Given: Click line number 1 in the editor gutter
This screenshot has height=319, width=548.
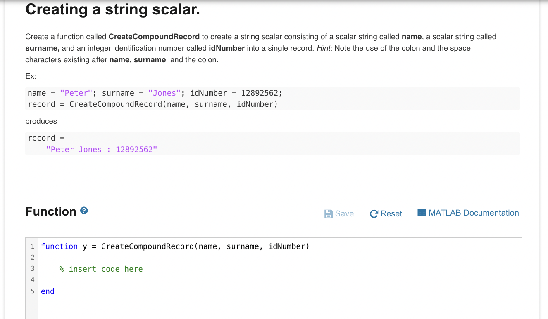Looking at the screenshot, I should click(x=32, y=246).
